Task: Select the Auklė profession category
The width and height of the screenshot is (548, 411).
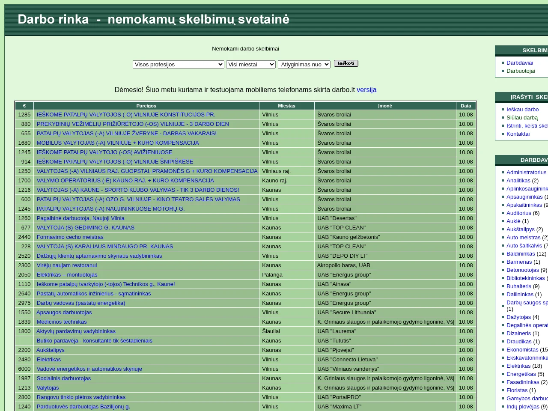Action: [x=513, y=221]
